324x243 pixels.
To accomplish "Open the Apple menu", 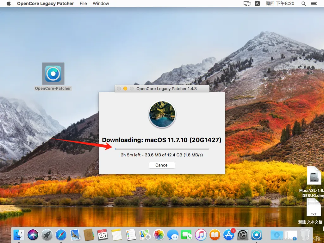I will (9, 3).
